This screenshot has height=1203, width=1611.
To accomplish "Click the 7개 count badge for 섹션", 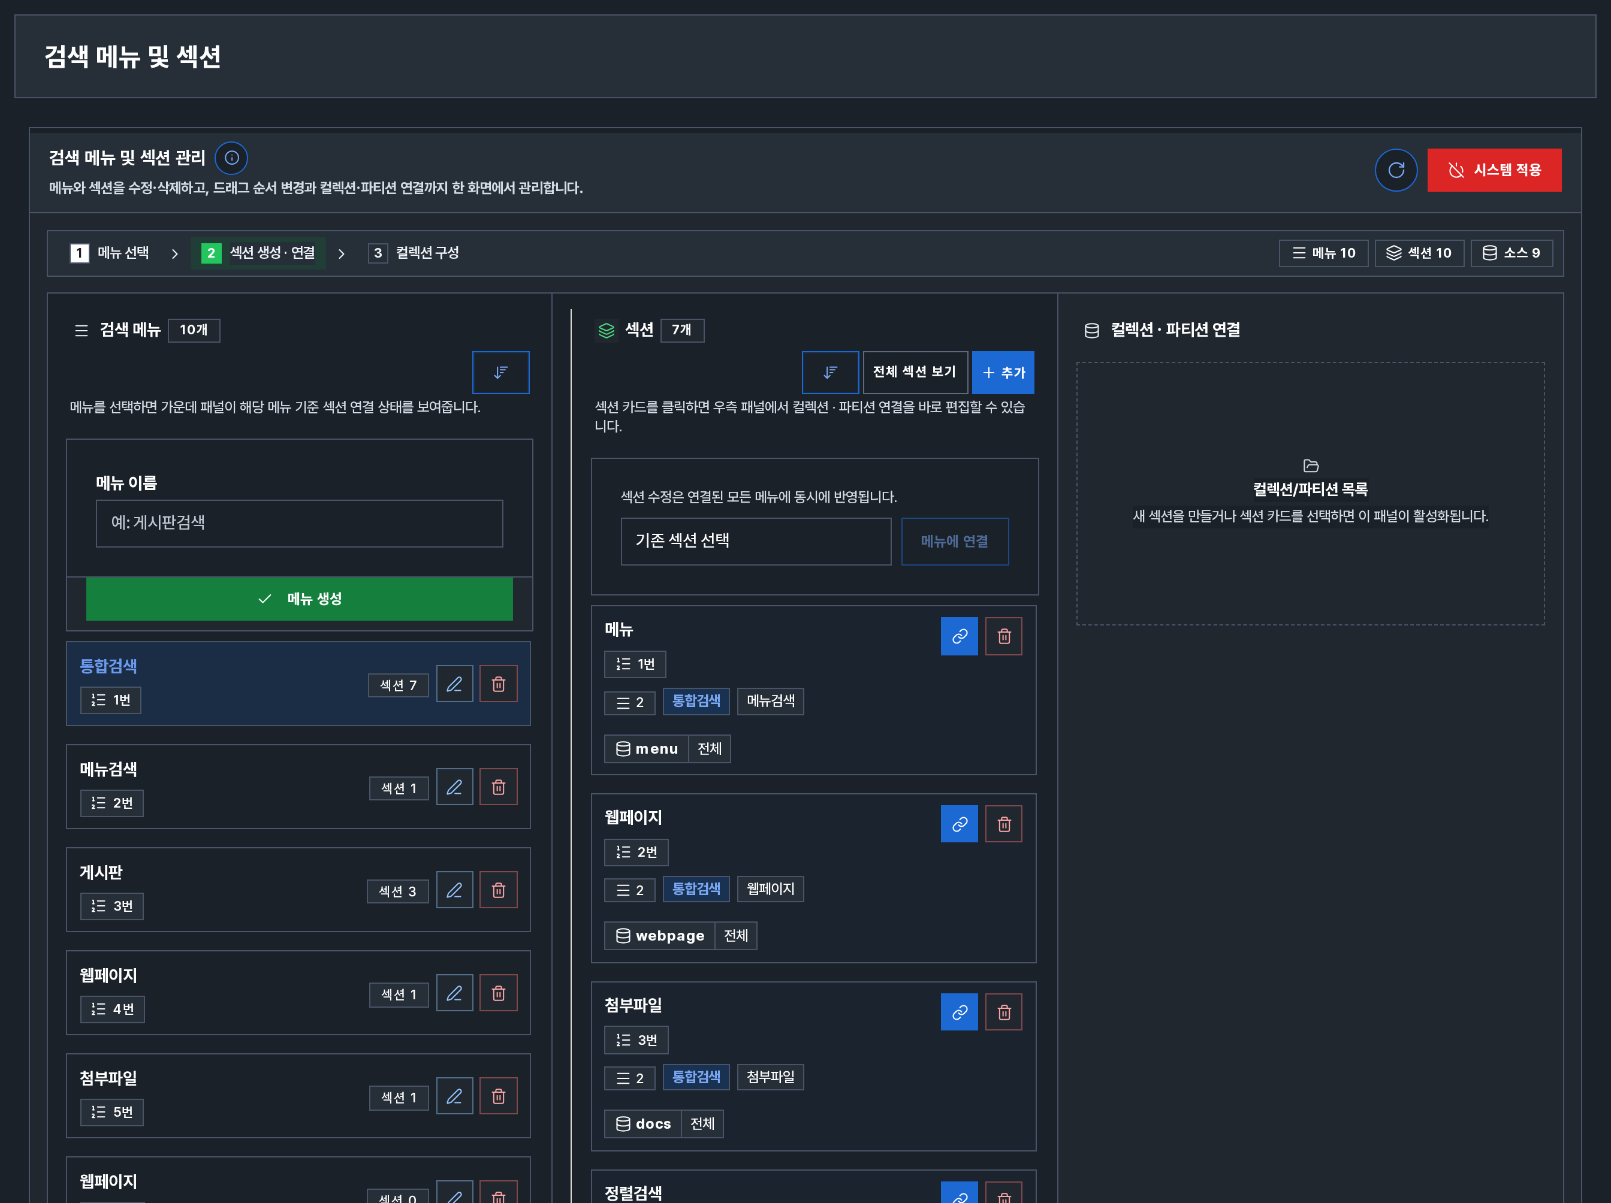I will (x=681, y=330).
